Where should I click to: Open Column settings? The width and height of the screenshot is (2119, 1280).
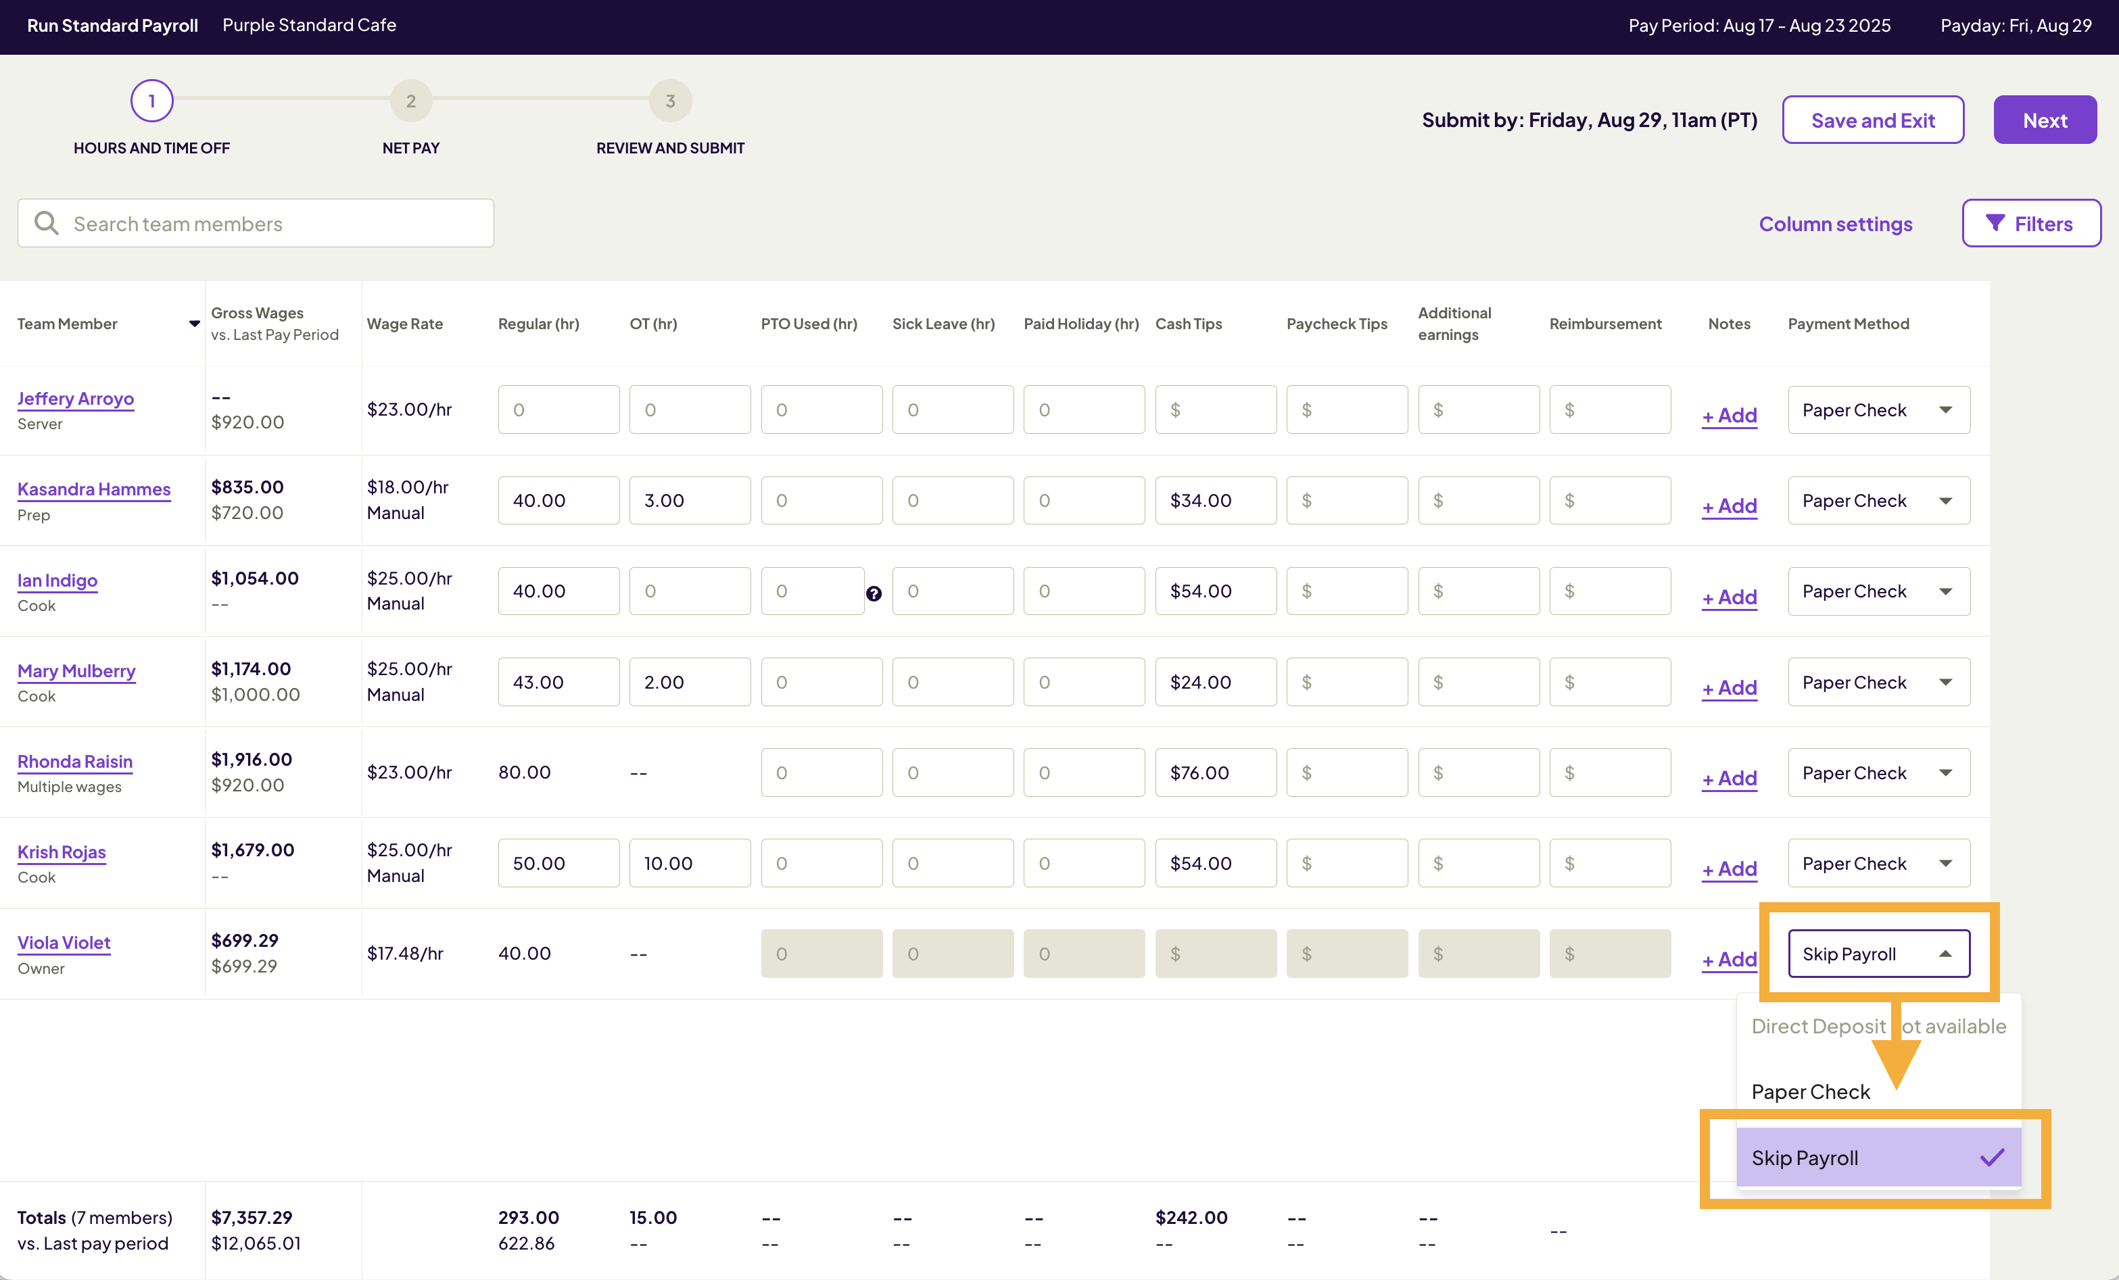(1835, 224)
